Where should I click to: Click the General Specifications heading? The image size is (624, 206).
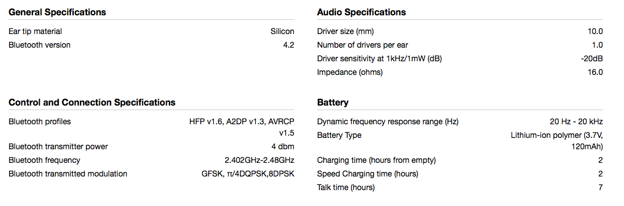pos(57,12)
